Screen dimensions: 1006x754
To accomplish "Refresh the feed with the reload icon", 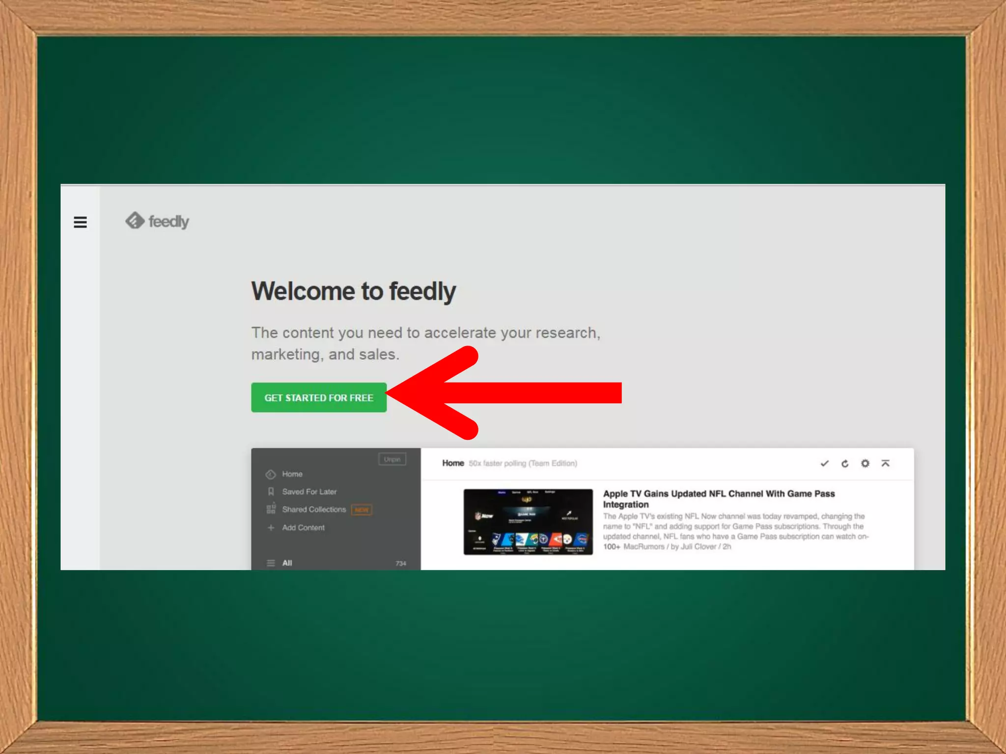I will pos(845,463).
